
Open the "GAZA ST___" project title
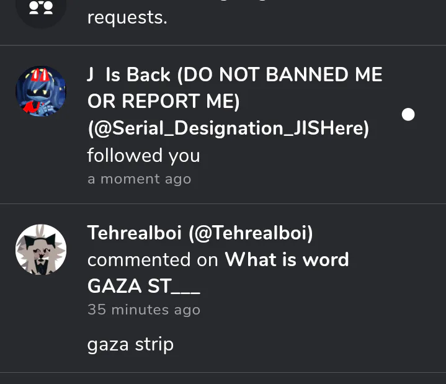(x=144, y=286)
